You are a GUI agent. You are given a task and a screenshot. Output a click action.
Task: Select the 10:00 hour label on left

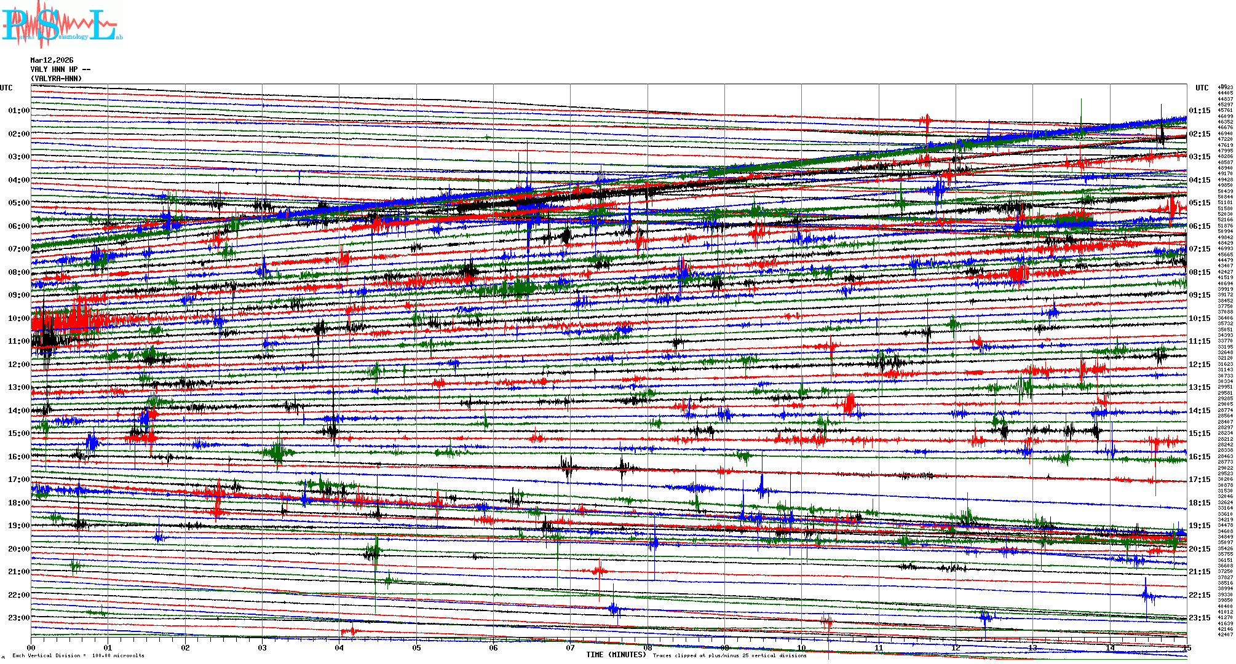pos(18,318)
